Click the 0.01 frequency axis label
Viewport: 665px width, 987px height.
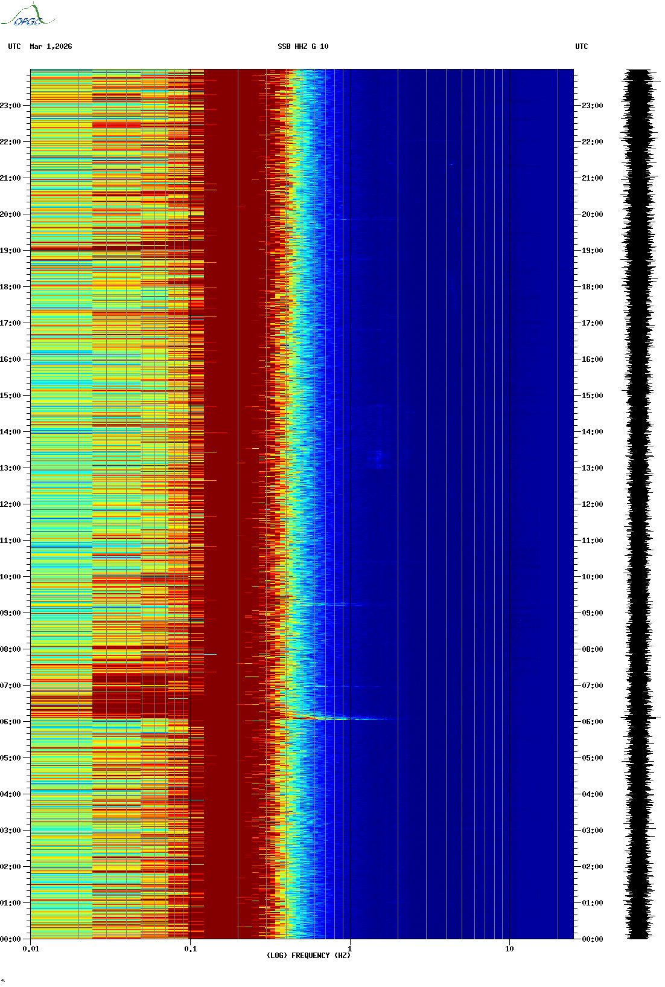tap(31, 949)
